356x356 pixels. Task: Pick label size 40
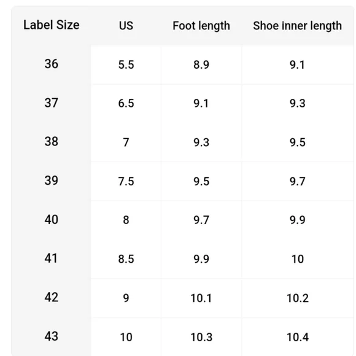[x=52, y=220]
